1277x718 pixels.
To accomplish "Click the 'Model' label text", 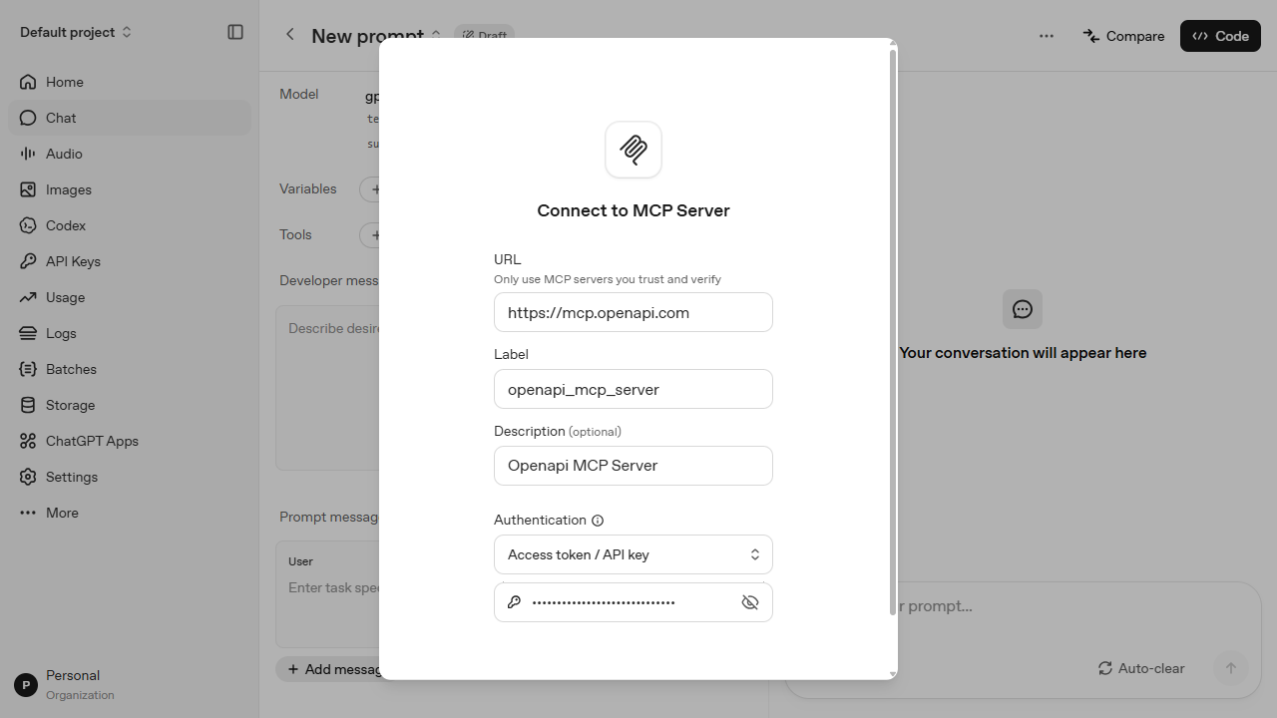I will coord(299,94).
